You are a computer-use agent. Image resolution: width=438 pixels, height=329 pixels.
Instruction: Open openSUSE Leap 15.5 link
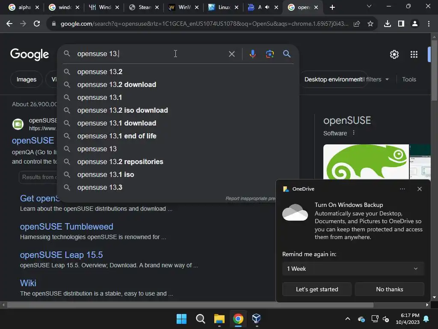61,255
